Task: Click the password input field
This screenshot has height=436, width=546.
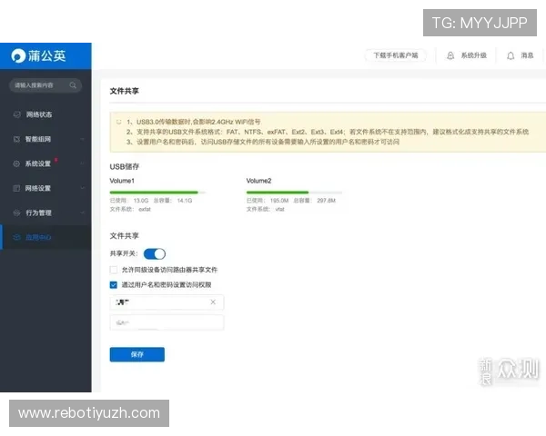Action: 167,322
